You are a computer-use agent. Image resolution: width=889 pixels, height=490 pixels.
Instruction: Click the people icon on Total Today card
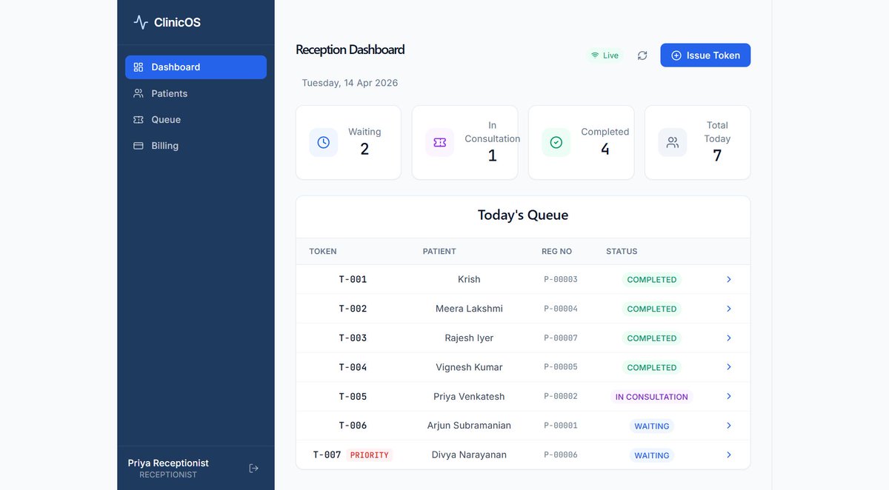pos(672,141)
